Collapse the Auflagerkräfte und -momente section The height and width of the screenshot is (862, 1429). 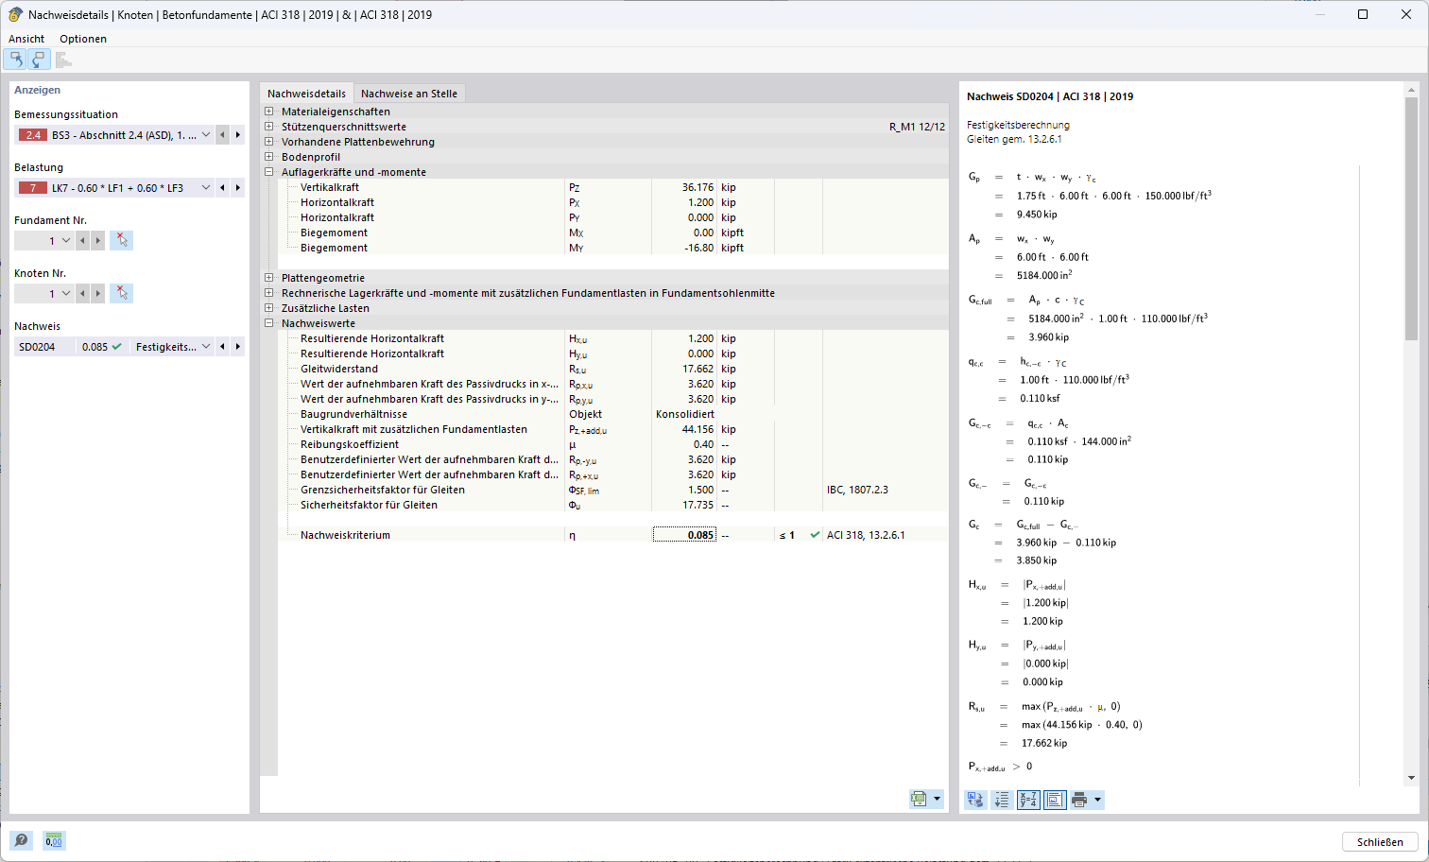pyautogui.click(x=269, y=171)
